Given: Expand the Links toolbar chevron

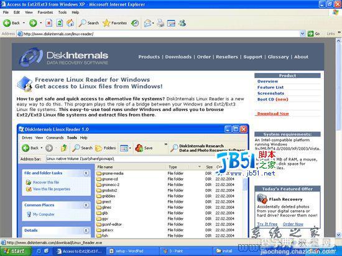Looking at the screenshot, I should [339, 32].
